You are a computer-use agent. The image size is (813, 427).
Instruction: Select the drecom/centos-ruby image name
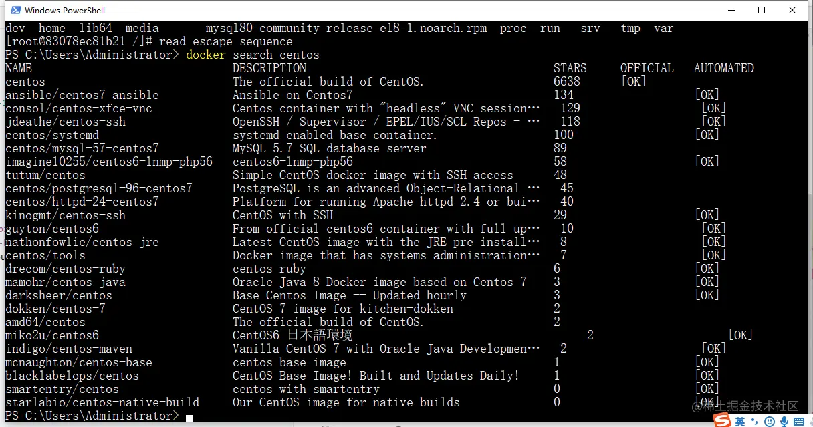[66, 269]
